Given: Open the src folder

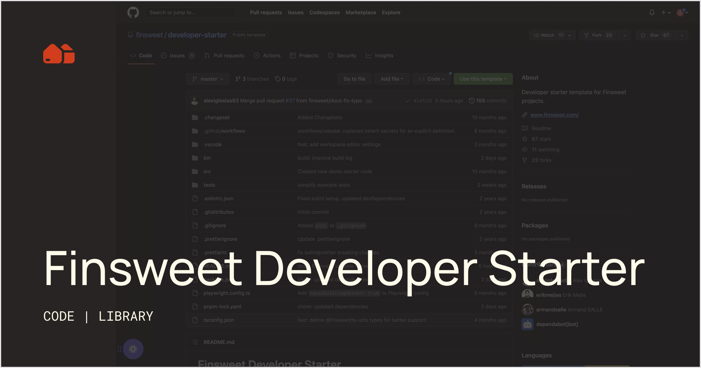Looking at the screenshot, I should point(207,171).
